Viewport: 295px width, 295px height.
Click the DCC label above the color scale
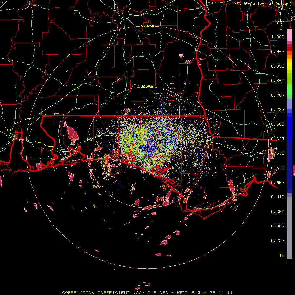(288, 20)
